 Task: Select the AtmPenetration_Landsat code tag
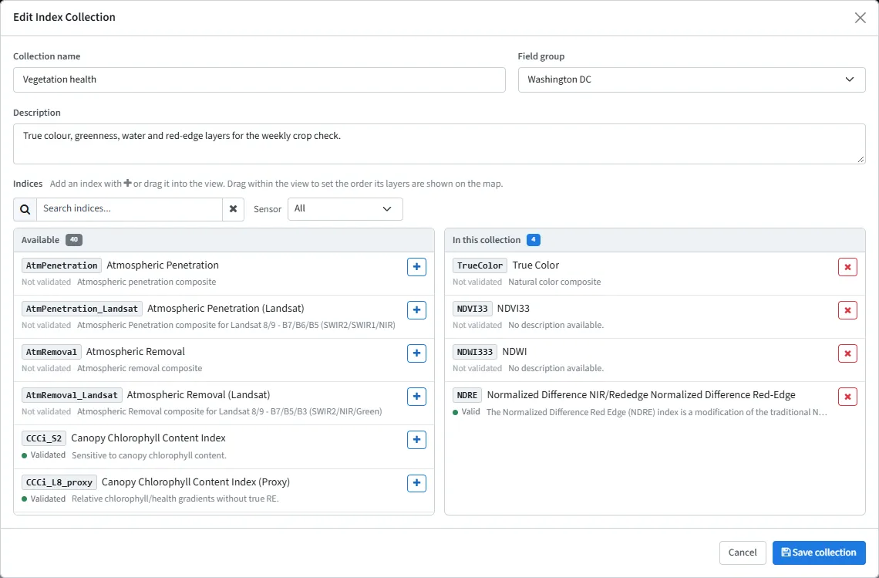coord(82,309)
